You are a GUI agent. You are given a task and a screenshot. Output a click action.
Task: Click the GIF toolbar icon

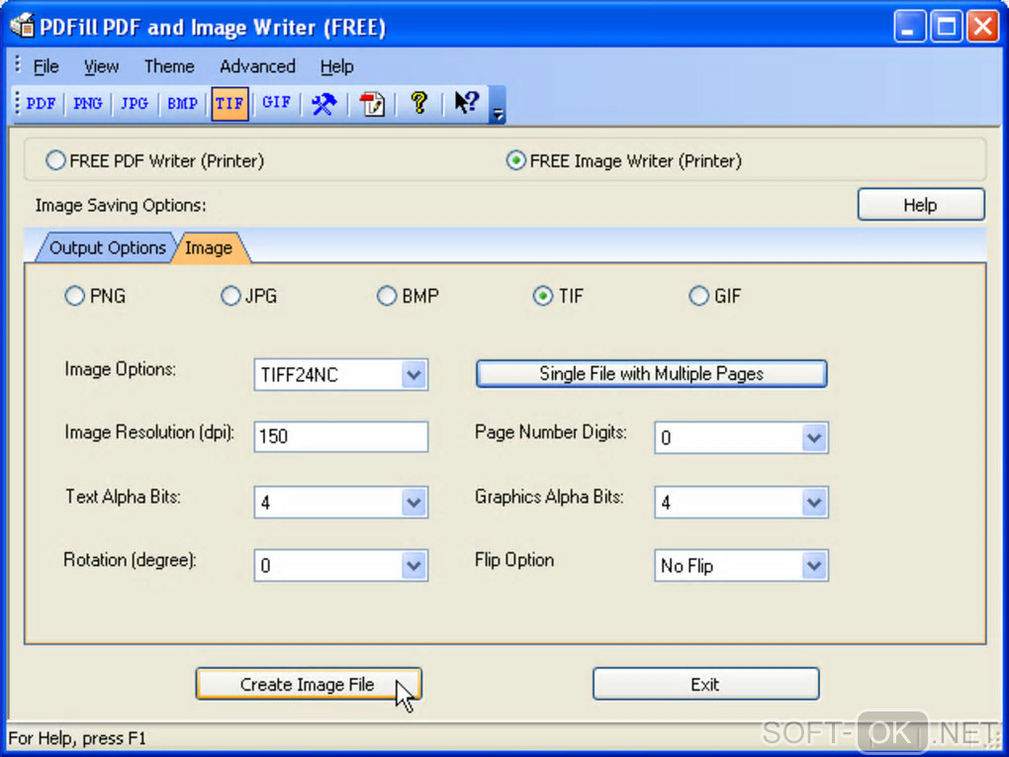tap(277, 104)
